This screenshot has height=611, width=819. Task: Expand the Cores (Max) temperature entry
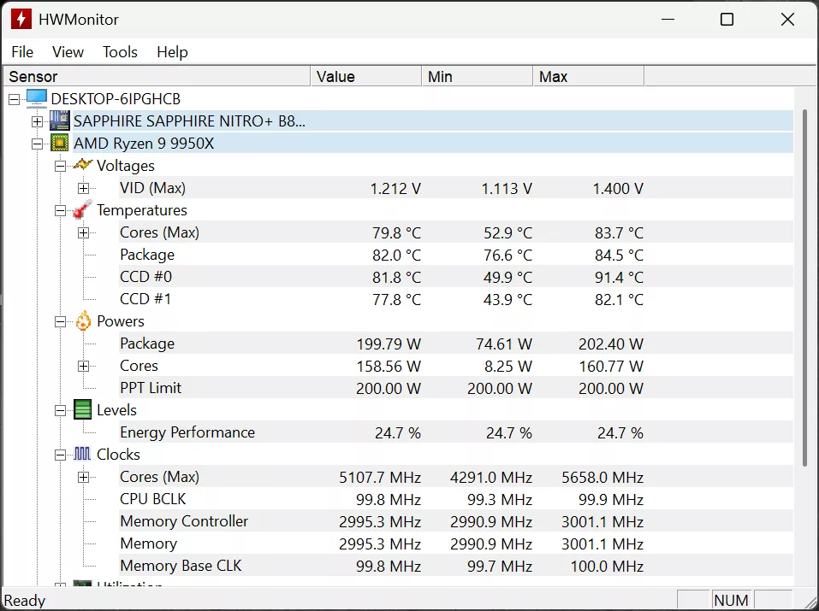click(84, 232)
